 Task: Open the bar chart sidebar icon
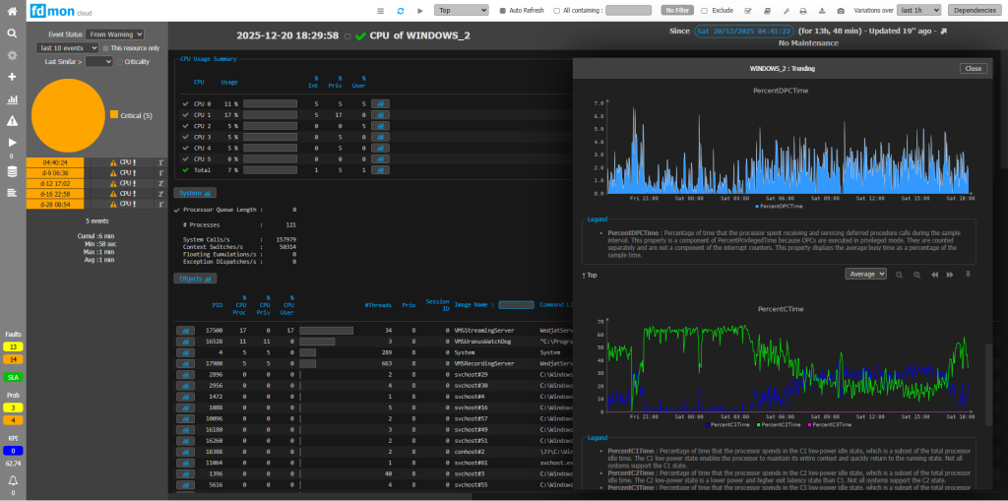tap(12, 99)
